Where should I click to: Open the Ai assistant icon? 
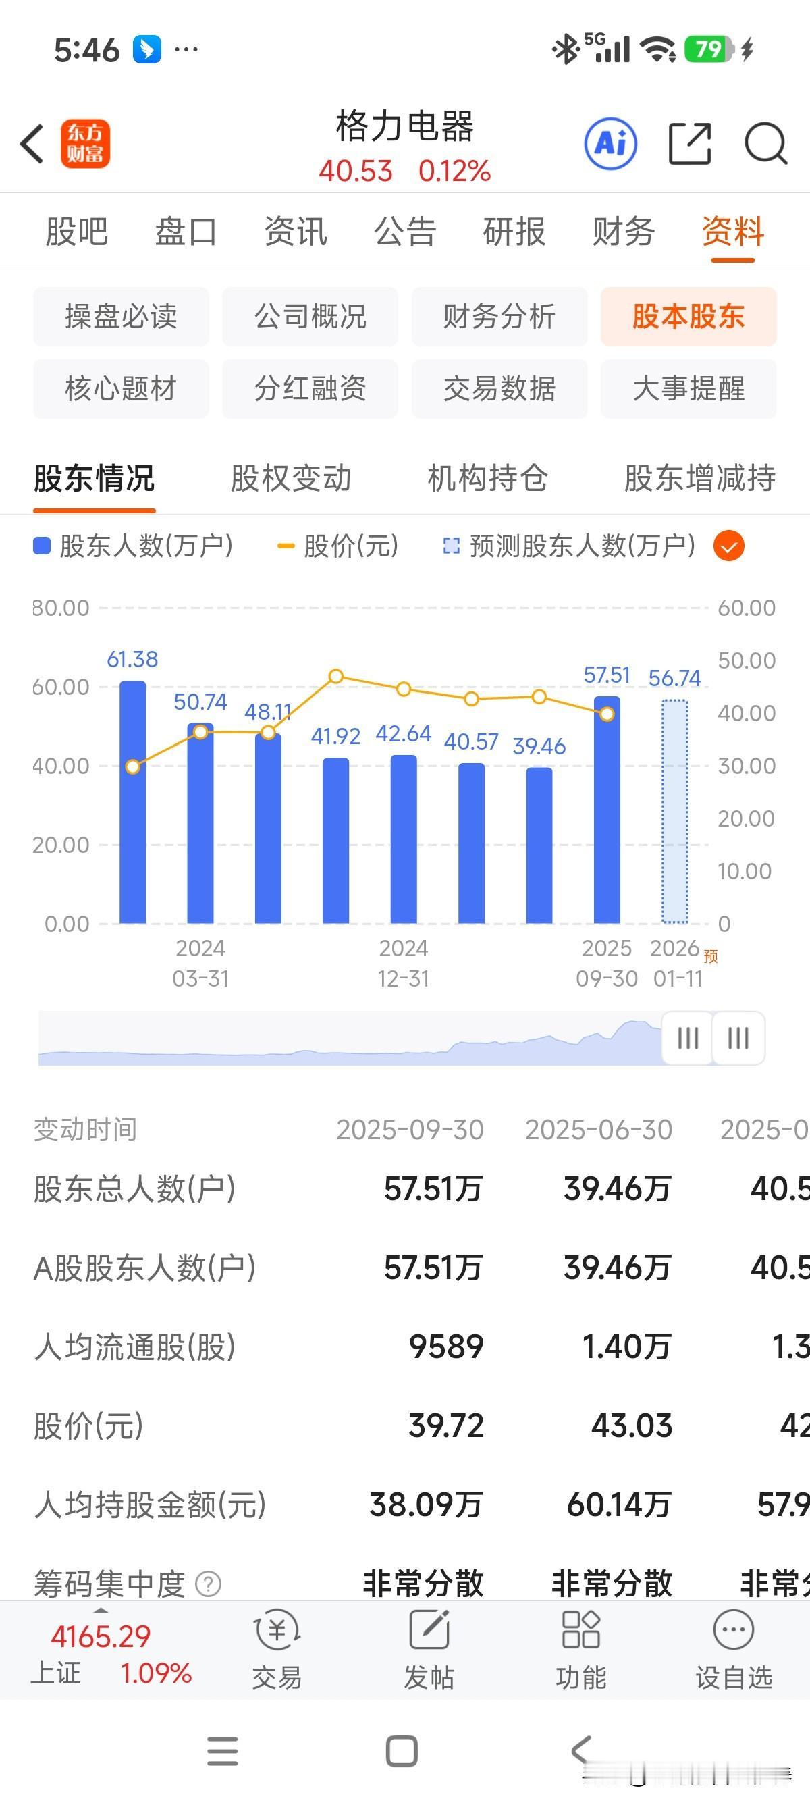[x=611, y=143]
